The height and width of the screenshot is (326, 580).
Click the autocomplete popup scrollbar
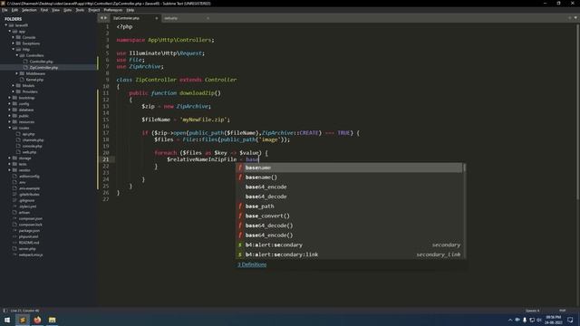(464, 168)
